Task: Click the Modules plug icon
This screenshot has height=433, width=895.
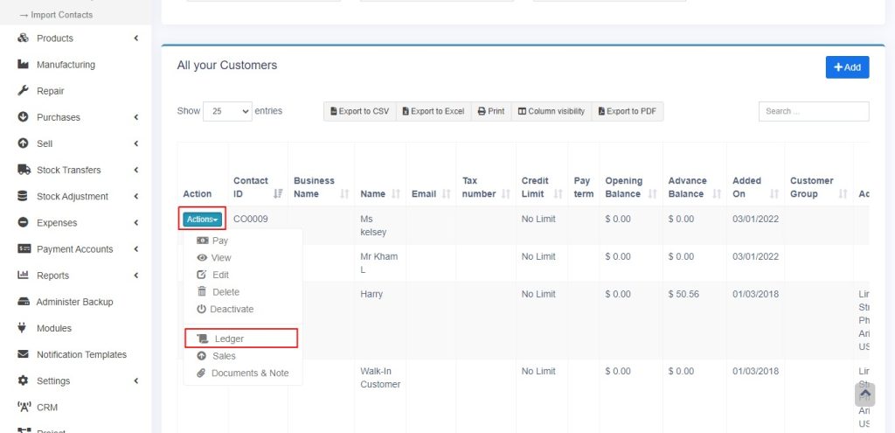Action: pyautogui.click(x=24, y=328)
